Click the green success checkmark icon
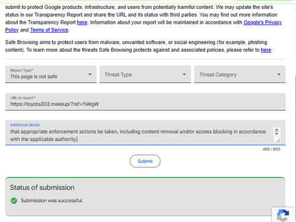 [x=14, y=201]
